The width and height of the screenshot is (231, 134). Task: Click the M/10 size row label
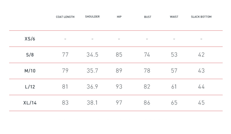pos(31,71)
